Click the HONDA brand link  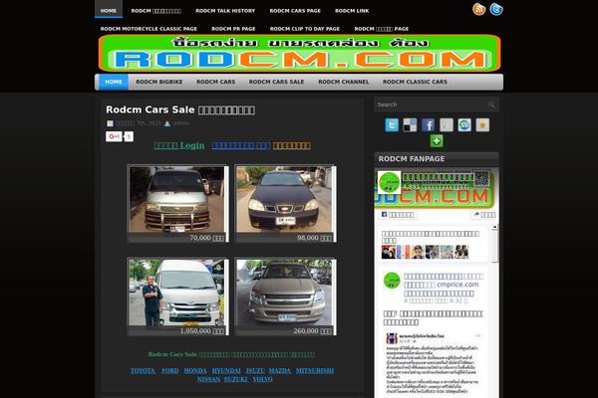(x=195, y=370)
